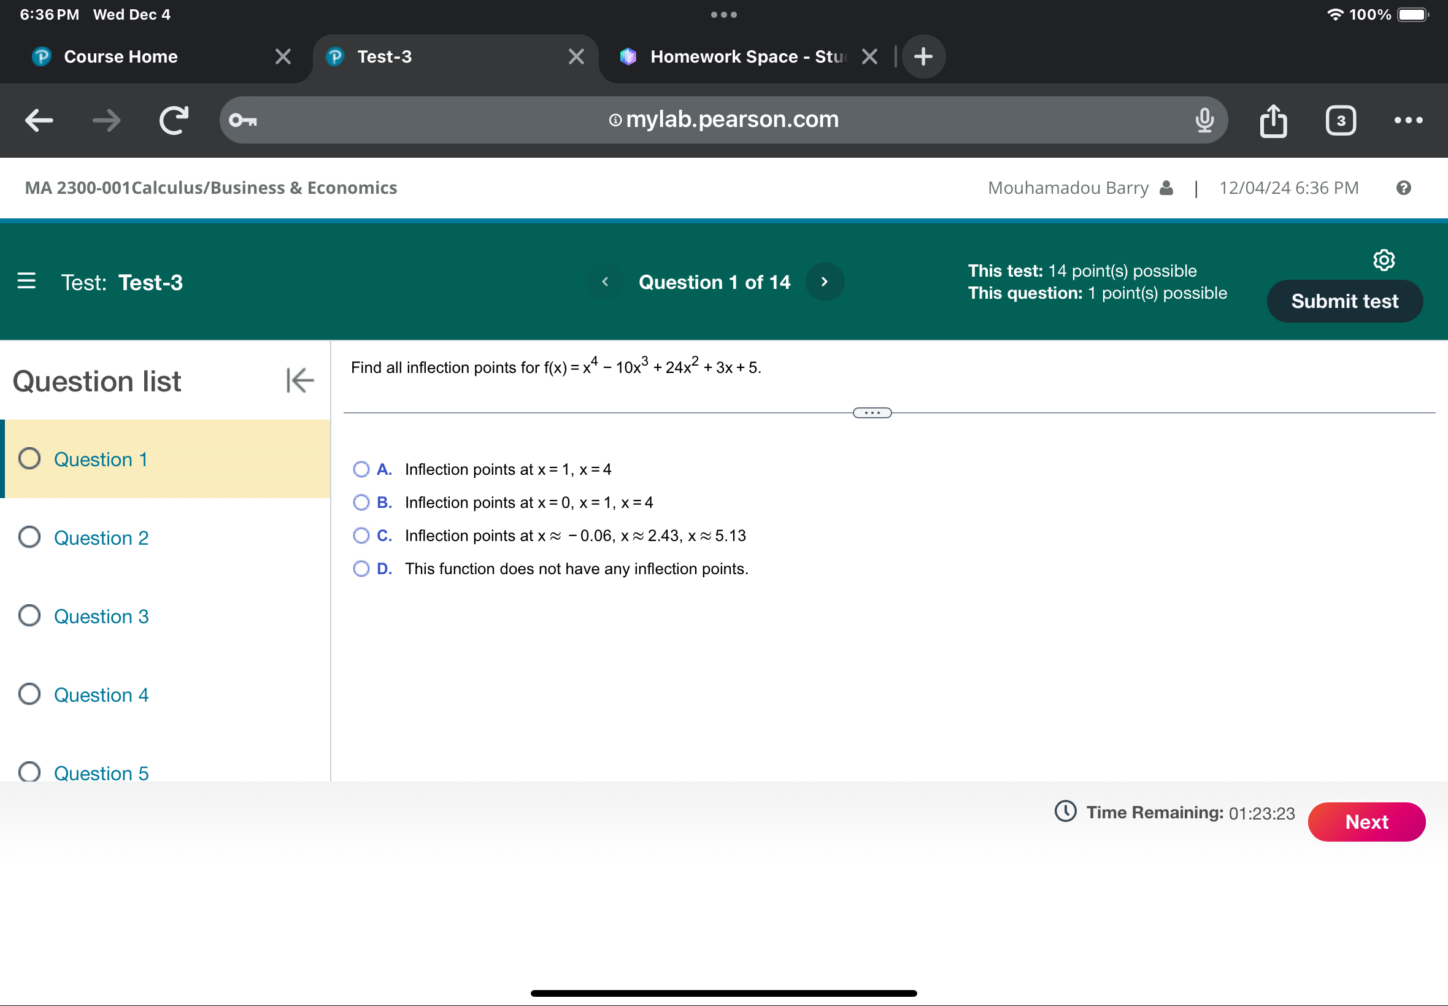Tap the browser forward arrow

tap(106, 120)
